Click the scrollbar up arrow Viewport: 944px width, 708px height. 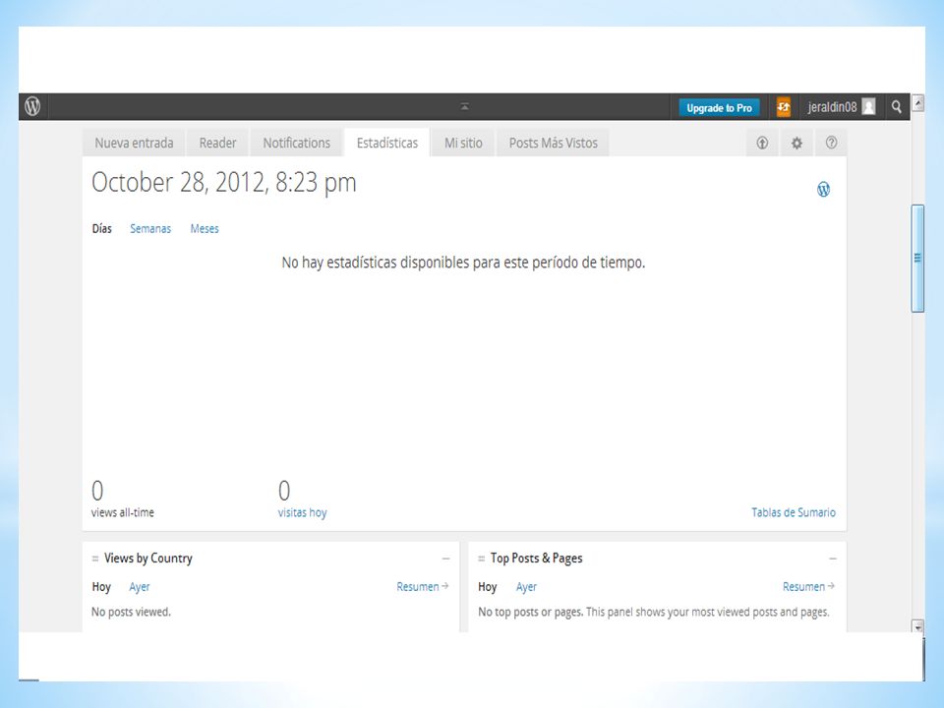[917, 103]
